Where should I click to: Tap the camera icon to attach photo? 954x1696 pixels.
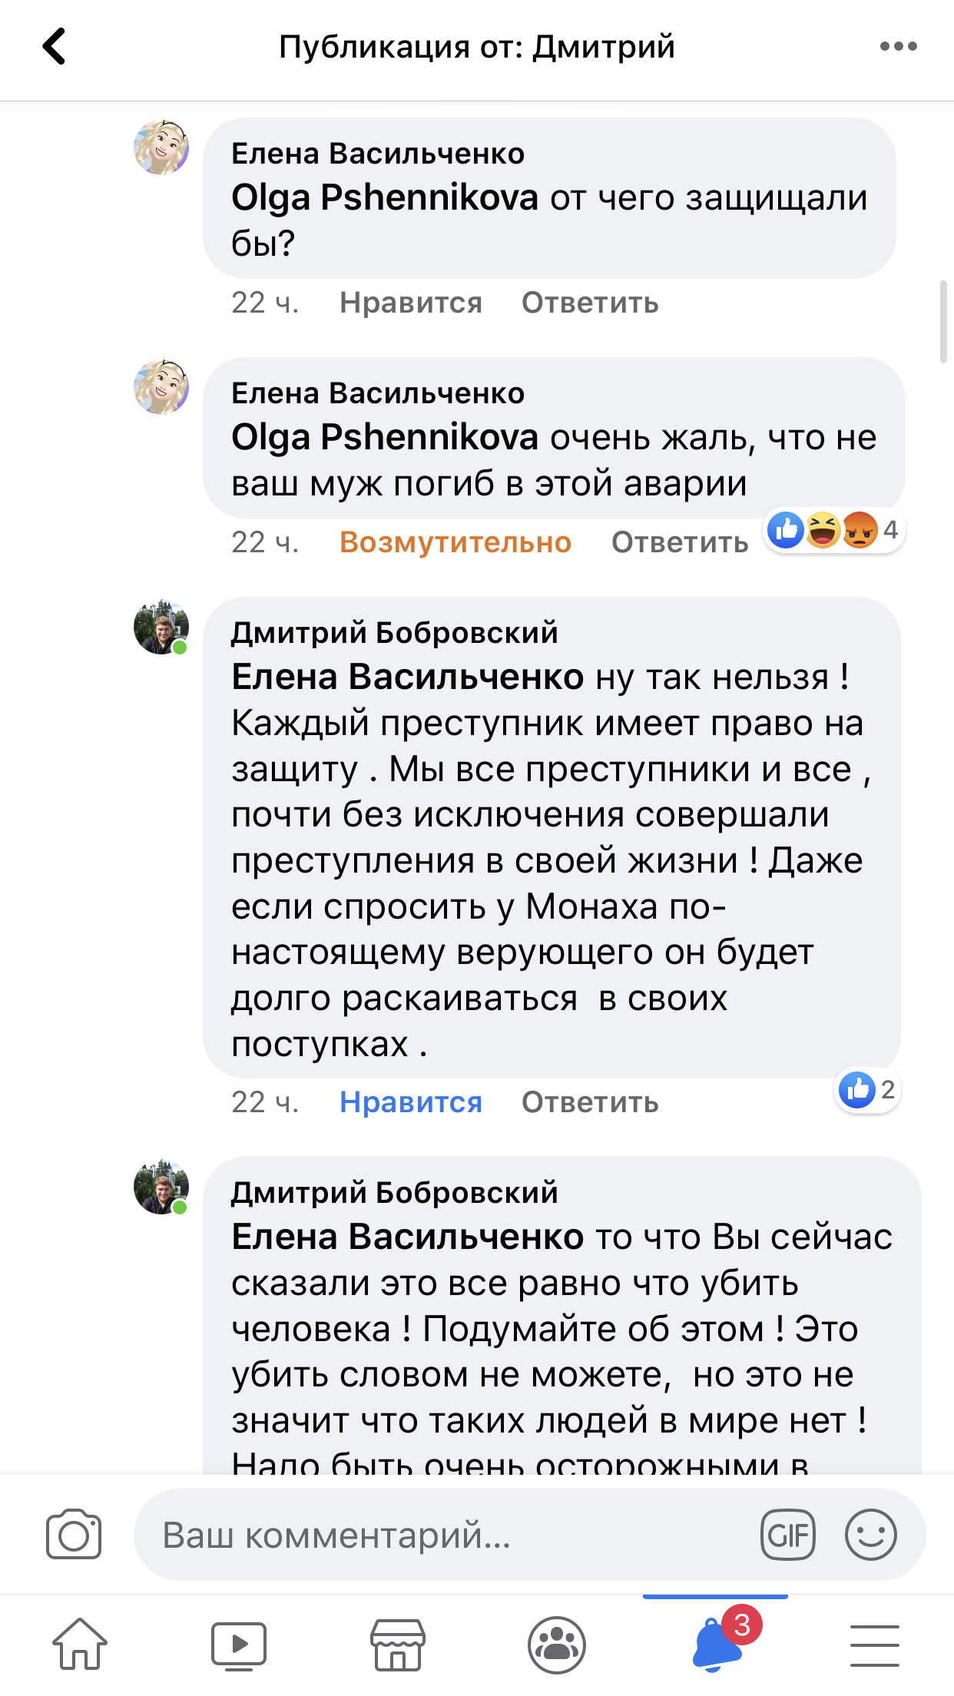point(74,1535)
